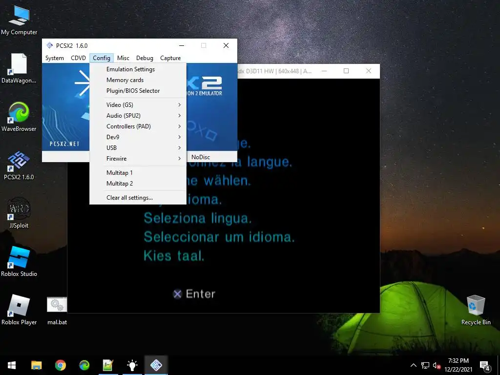Close the open Config menu
This screenshot has height=375, width=500.
[102, 58]
